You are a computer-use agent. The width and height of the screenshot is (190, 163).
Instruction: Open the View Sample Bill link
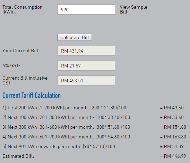133,9
